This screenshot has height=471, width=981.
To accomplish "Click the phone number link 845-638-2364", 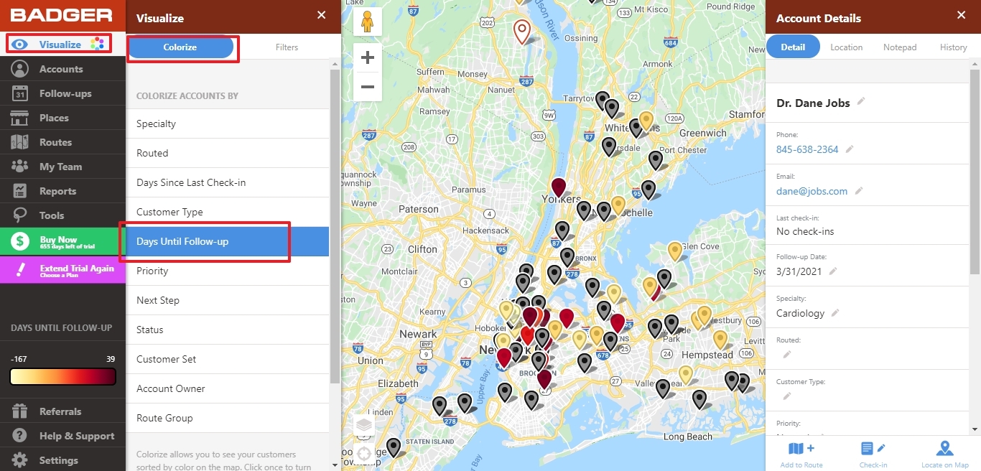I will tap(807, 149).
